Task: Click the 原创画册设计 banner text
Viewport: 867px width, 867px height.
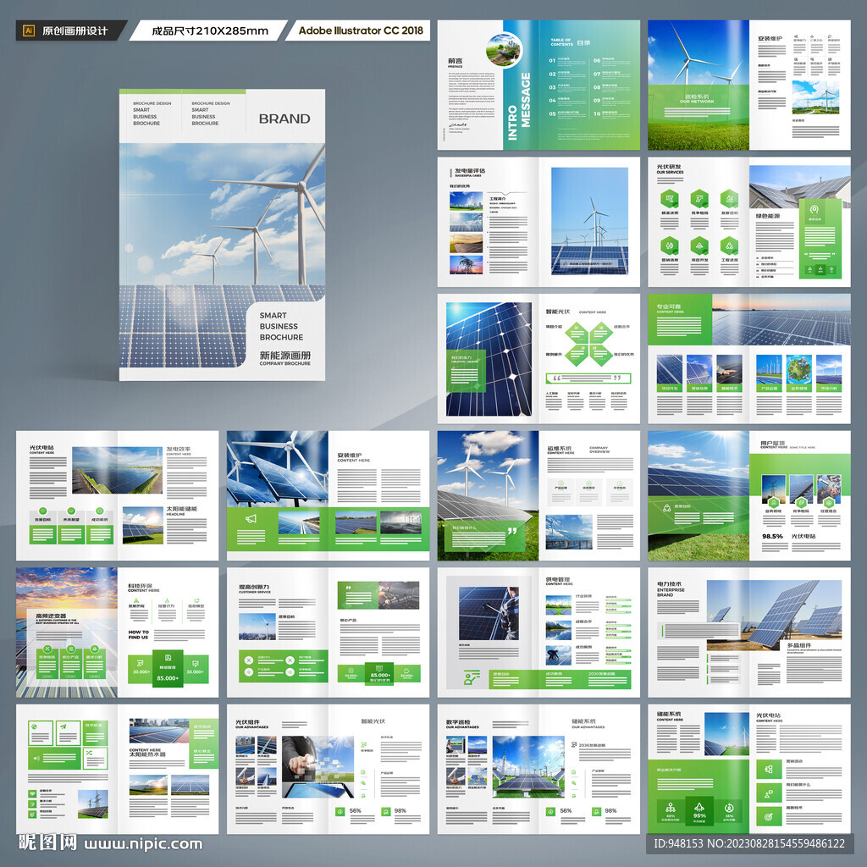Action: [x=75, y=31]
